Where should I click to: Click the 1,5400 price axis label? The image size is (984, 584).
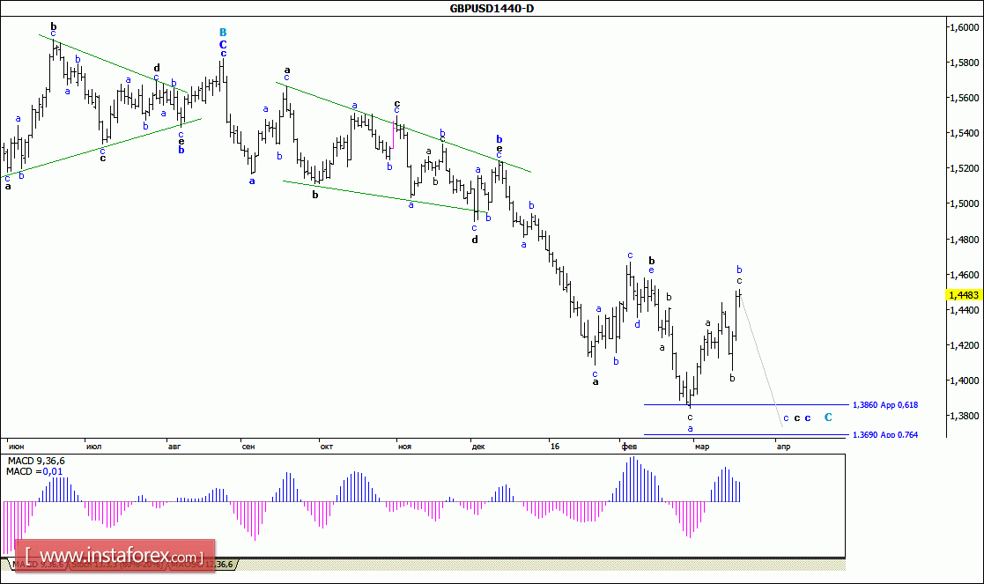coord(964,133)
